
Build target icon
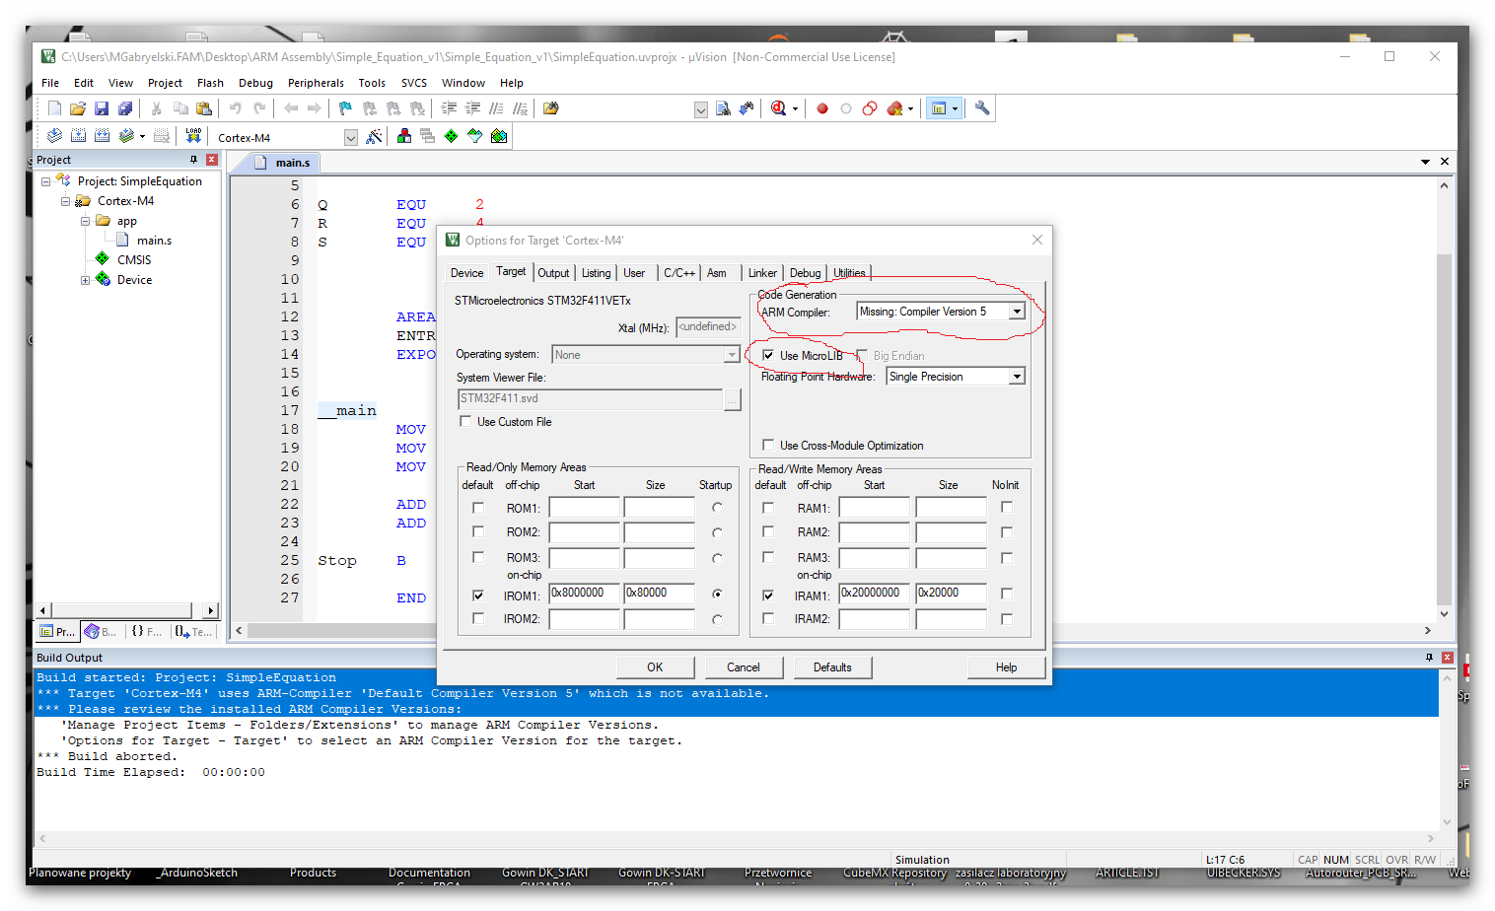click(x=78, y=136)
